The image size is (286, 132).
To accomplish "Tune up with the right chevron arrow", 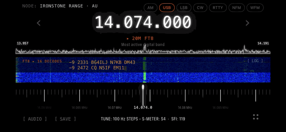I will (x=247, y=23).
